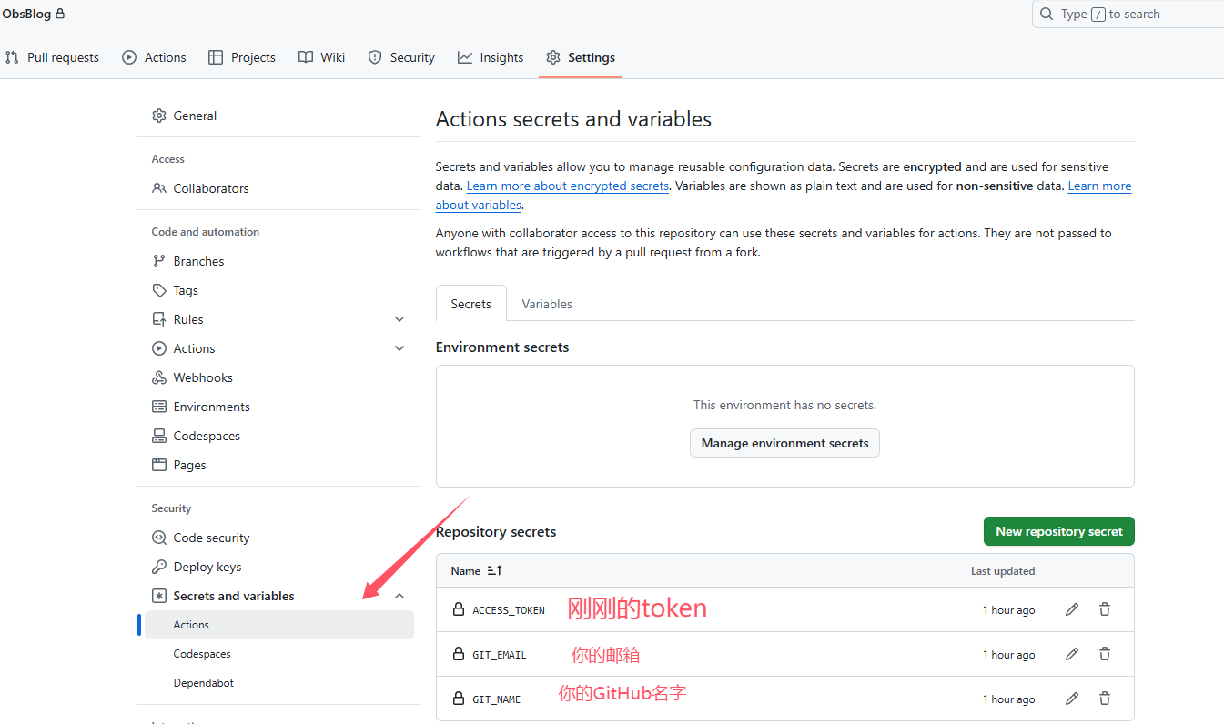Click the Environments server icon
This screenshot has width=1224, height=724.
click(159, 407)
